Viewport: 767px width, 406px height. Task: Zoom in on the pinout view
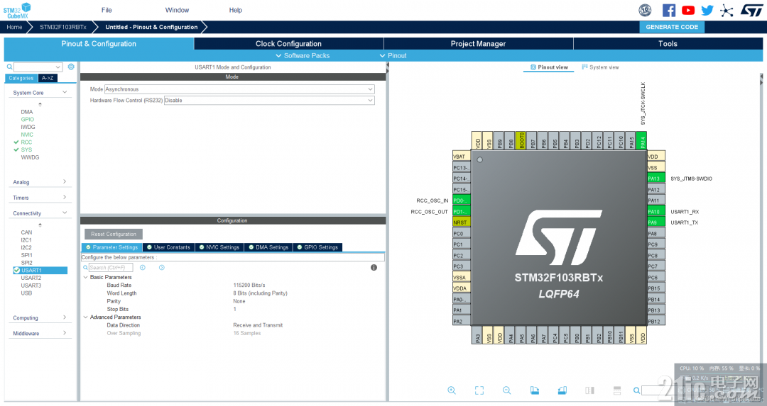(x=452, y=390)
